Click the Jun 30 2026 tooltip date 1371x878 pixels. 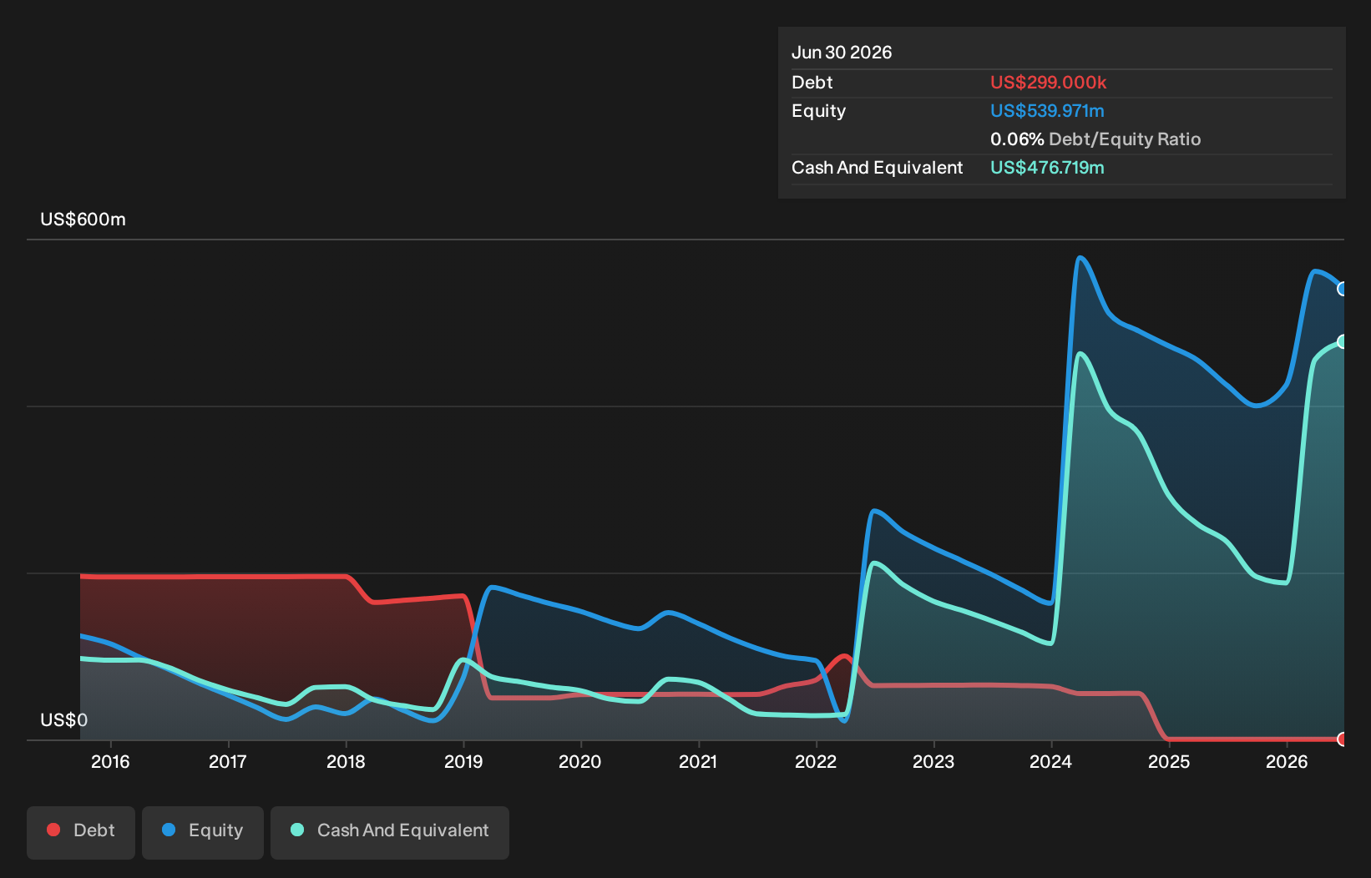click(842, 53)
